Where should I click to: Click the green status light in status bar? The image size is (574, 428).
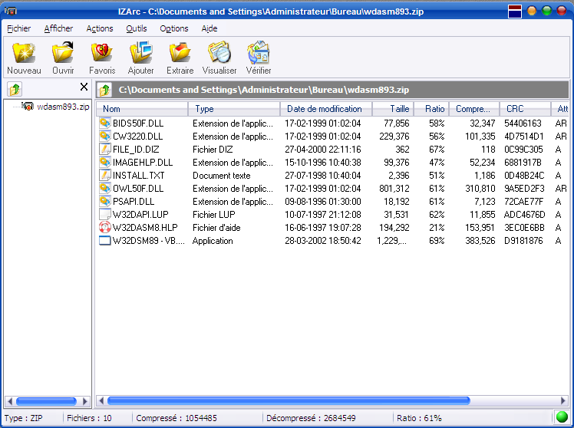[562, 417]
